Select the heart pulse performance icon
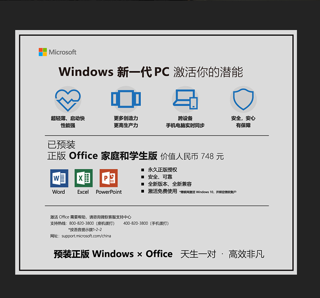 coord(68,100)
